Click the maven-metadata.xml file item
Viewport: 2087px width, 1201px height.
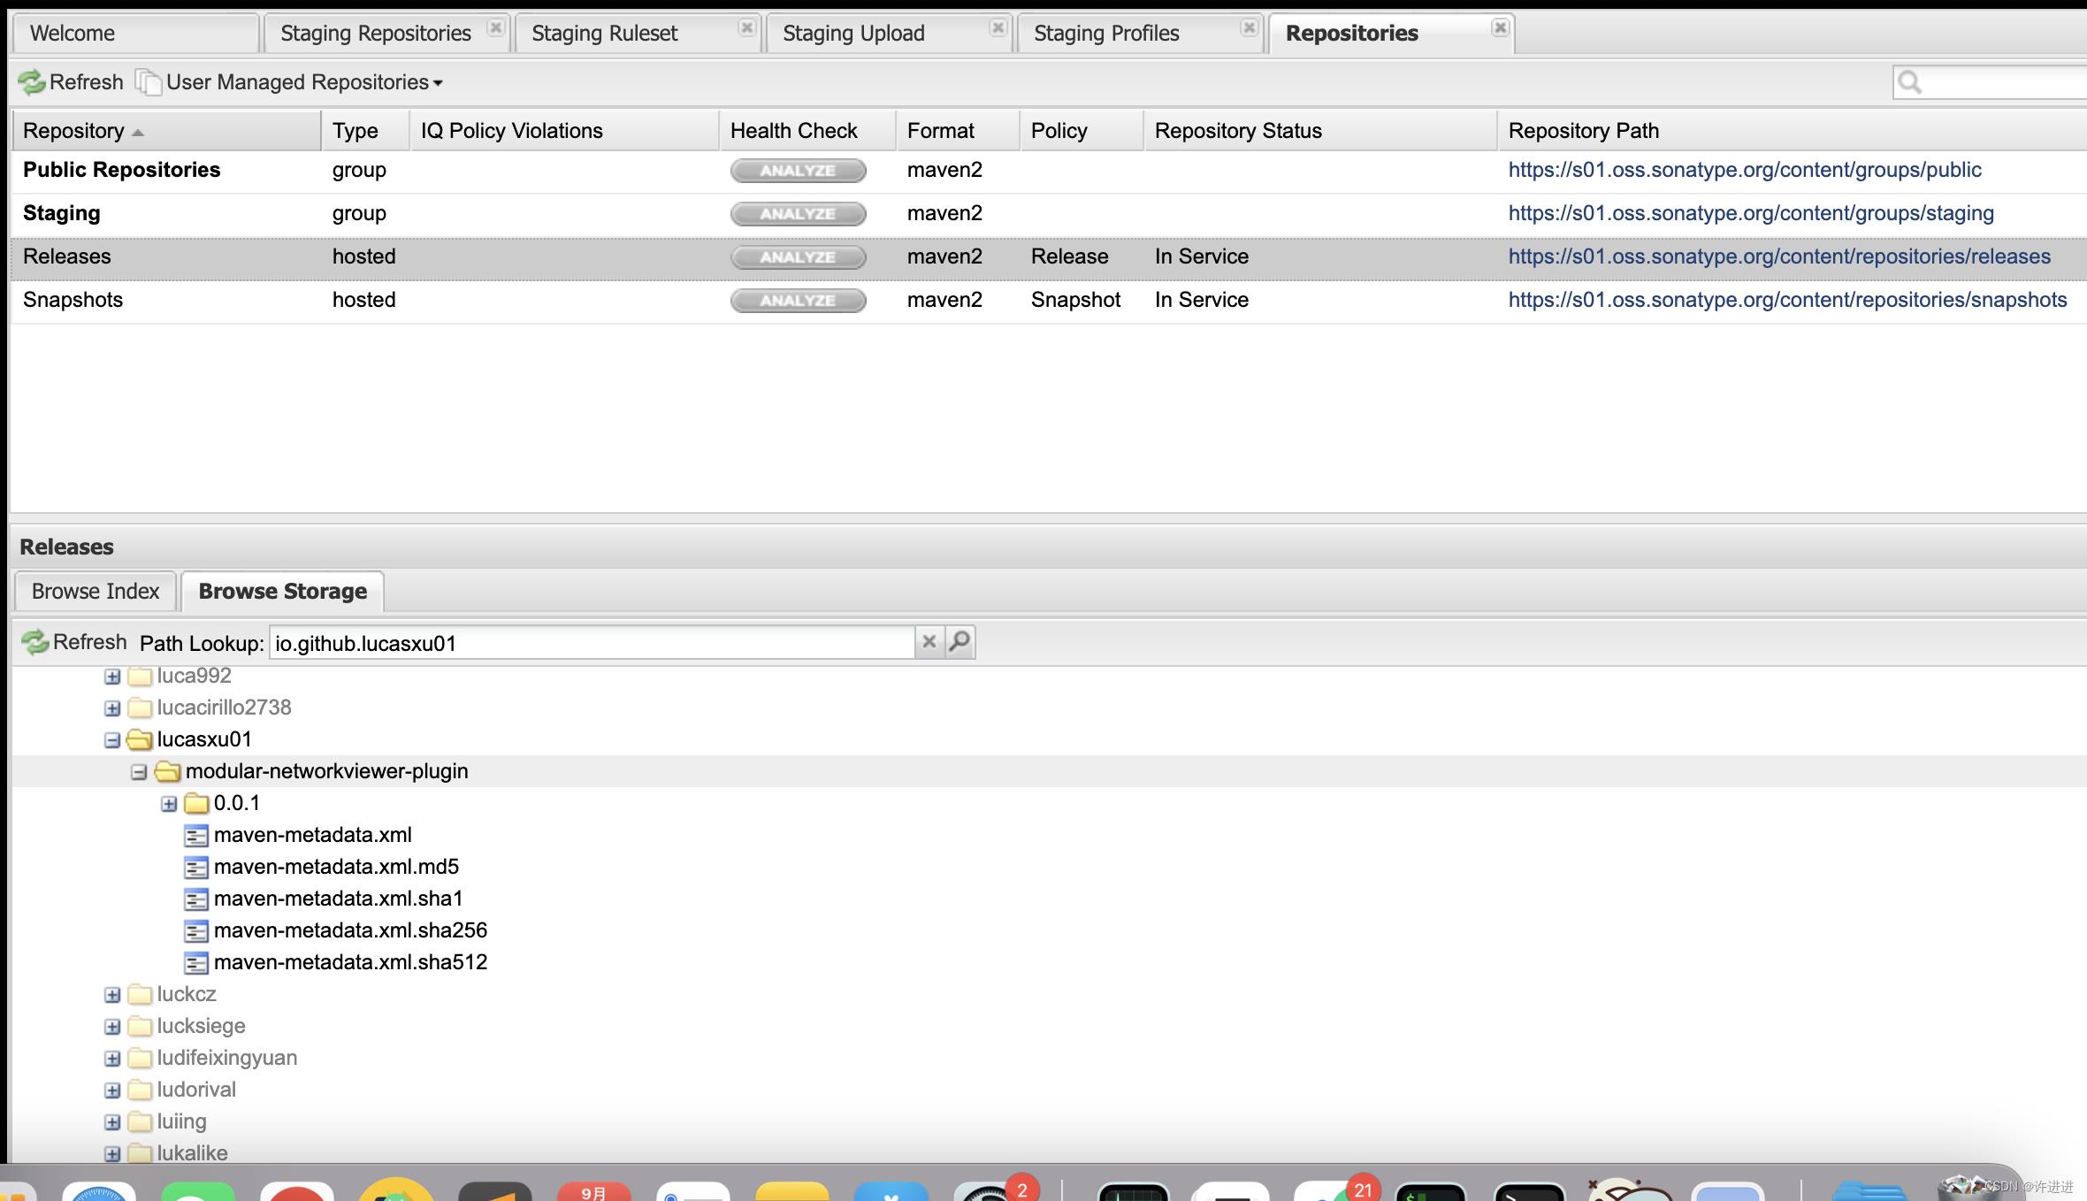(x=312, y=834)
